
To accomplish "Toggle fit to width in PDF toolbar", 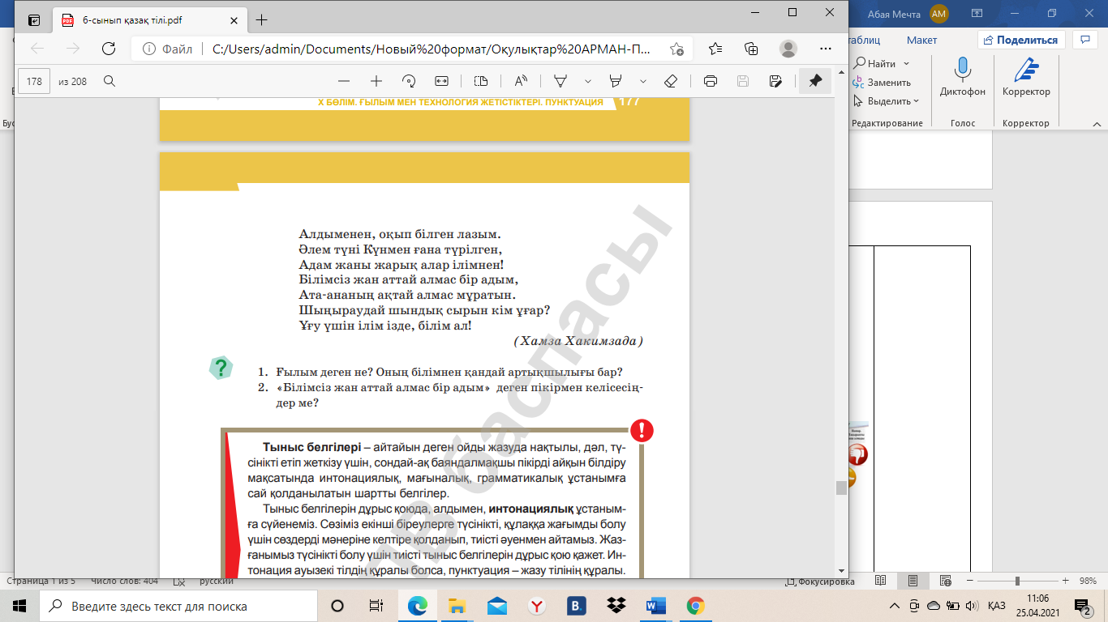I will pos(441,81).
